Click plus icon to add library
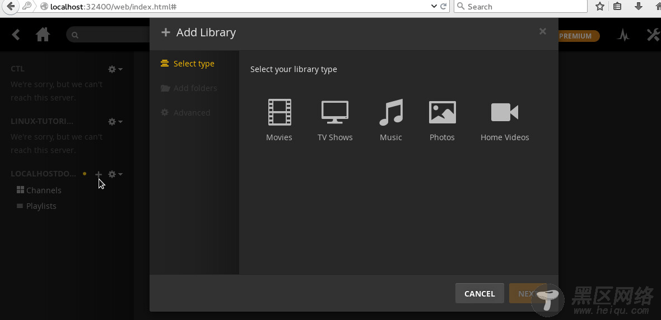 coord(98,174)
